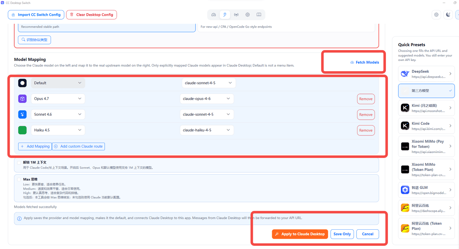Screen dimensions: 459x249
Task: Select the 阿里云百炼 (Token Plan) preset
Action: click(x=426, y=228)
